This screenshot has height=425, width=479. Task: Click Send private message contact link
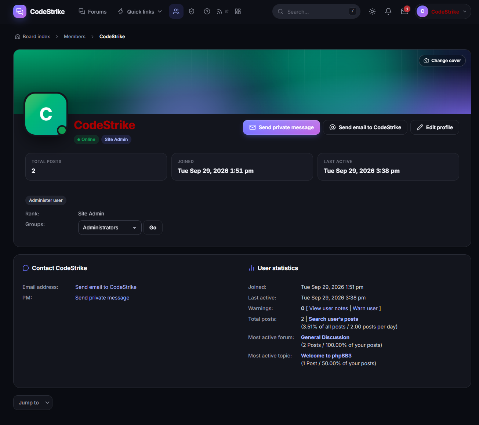[x=102, y=298]
